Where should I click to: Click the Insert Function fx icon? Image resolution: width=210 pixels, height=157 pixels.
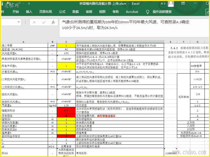tap(53, 23)
